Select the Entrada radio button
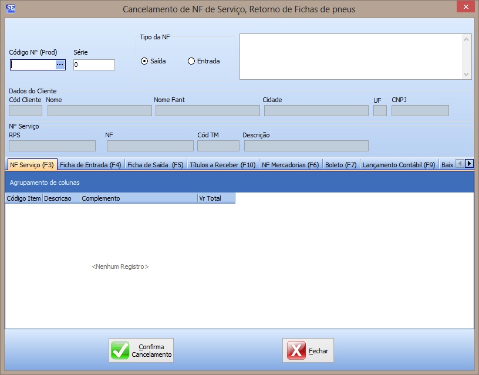The width and height of the screenshot is (479, 375). 191,61
